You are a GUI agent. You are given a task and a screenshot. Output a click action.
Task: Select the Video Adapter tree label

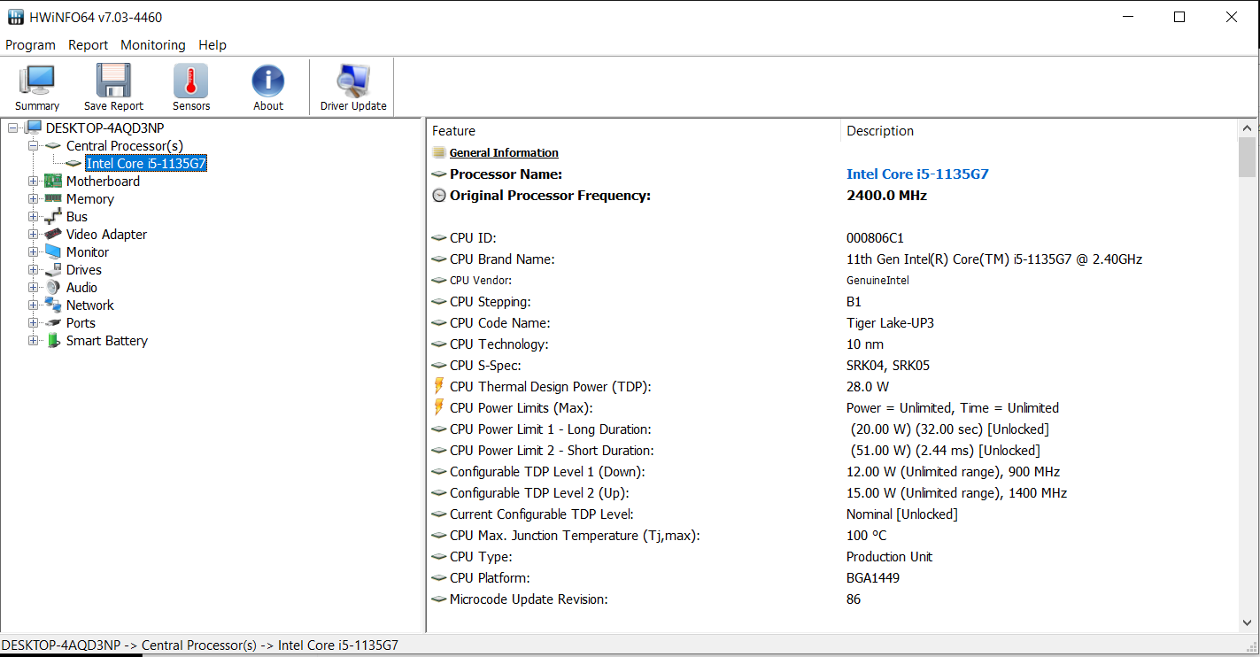point(106,235)
